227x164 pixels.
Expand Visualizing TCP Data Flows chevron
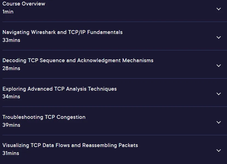coord(219,151)
